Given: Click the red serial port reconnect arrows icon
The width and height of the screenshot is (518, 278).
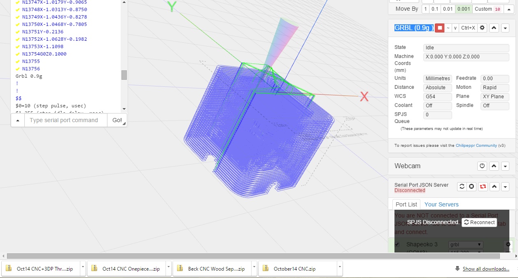Looking at the screenshot, I should click(483, 187).
